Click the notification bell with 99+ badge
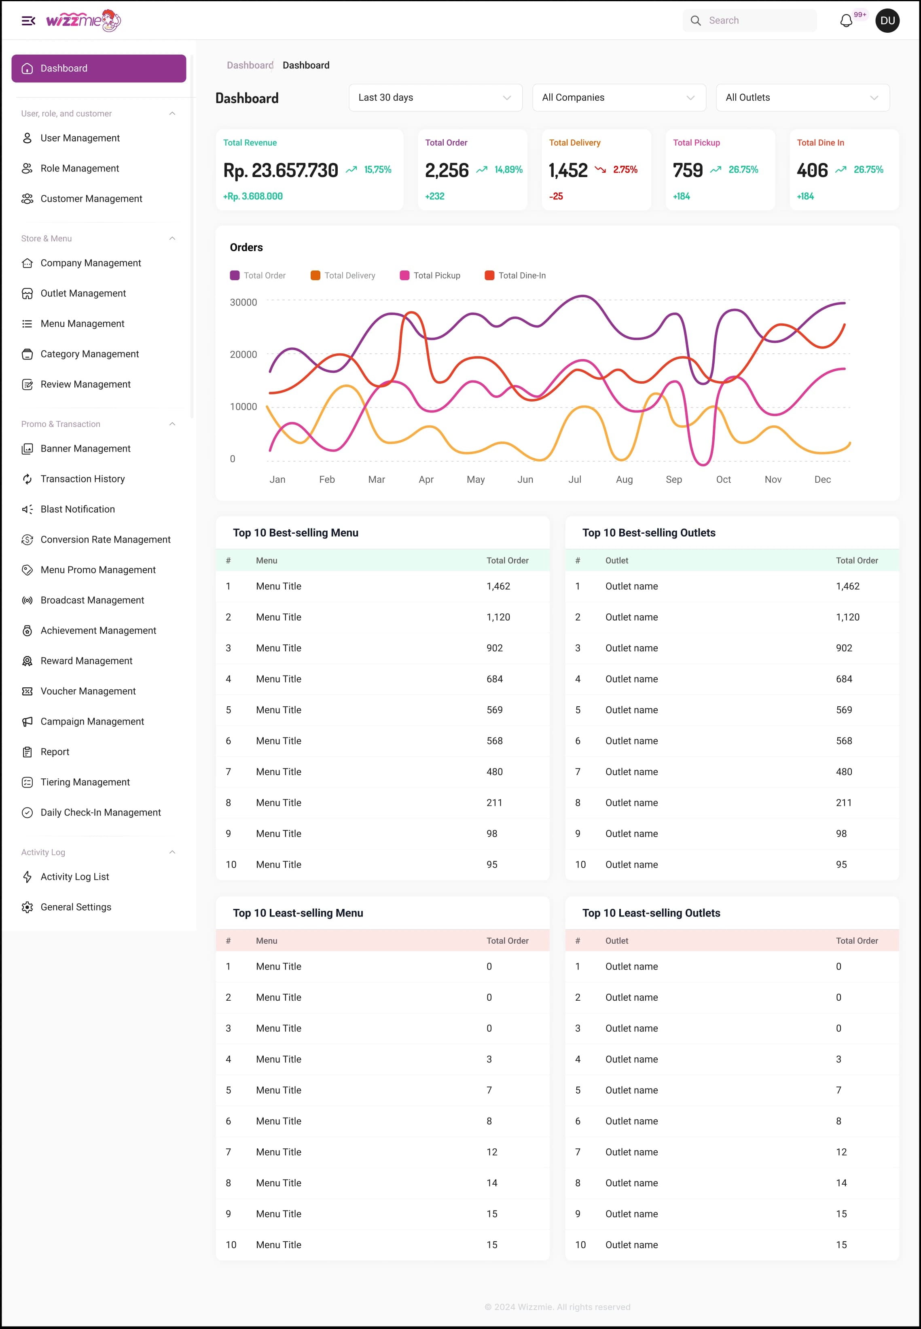The height and width of the screenshot is (1329, 921). pyautogui.click(x=846, y=21)
